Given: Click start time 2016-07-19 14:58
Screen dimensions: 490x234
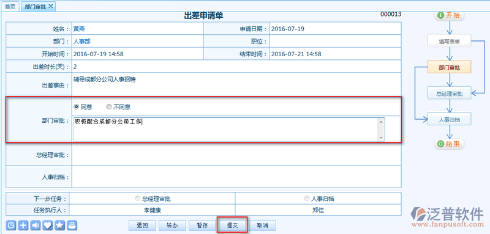Looking at the screenshot, I should (x=99, y=54).
